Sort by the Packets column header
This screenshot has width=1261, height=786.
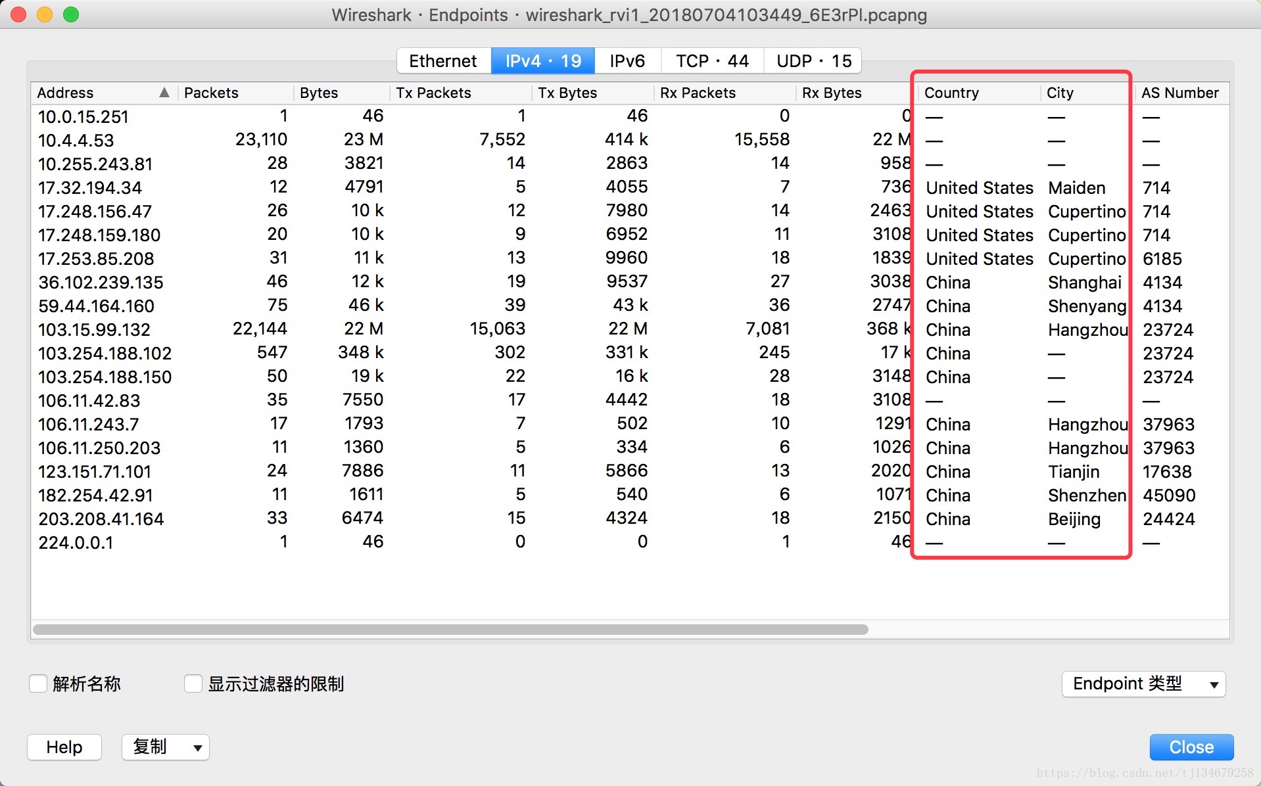coord(235,93)
